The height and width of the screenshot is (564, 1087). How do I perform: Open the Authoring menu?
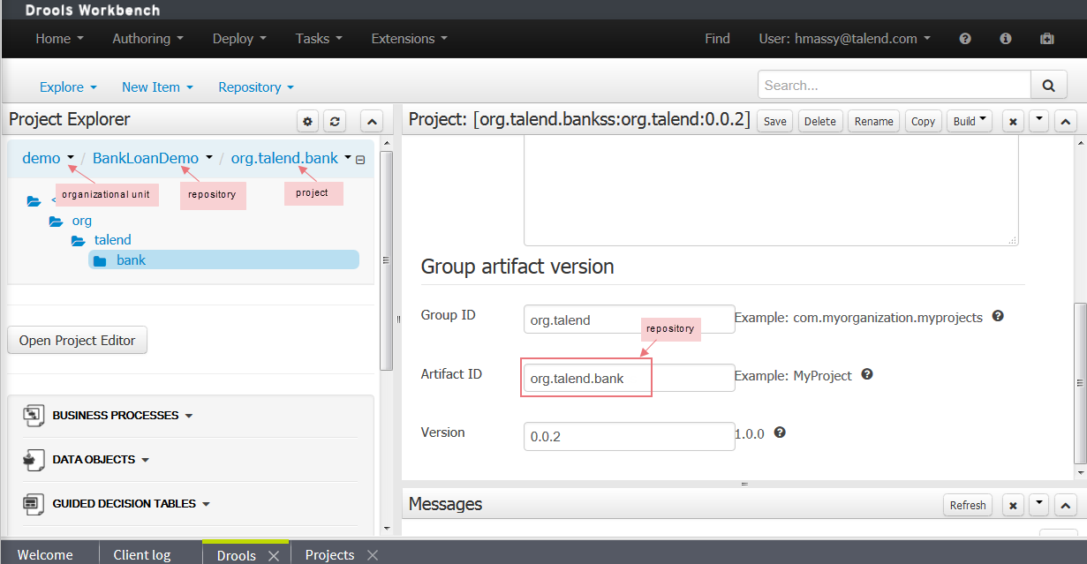[x=147, y=39]
